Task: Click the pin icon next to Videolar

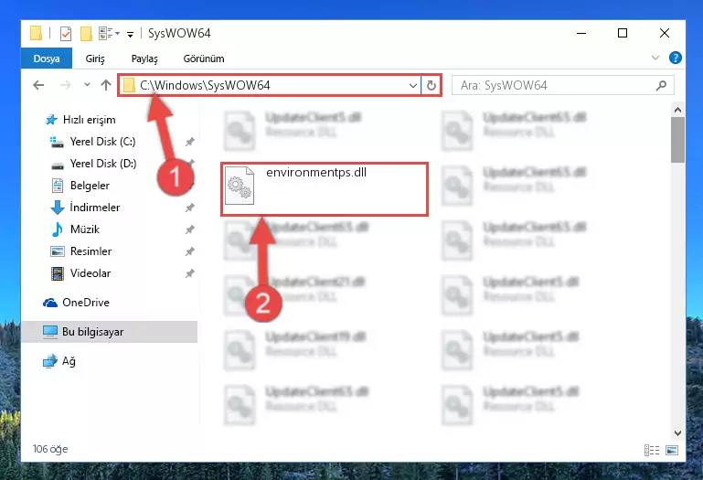Action: (189, 273)
